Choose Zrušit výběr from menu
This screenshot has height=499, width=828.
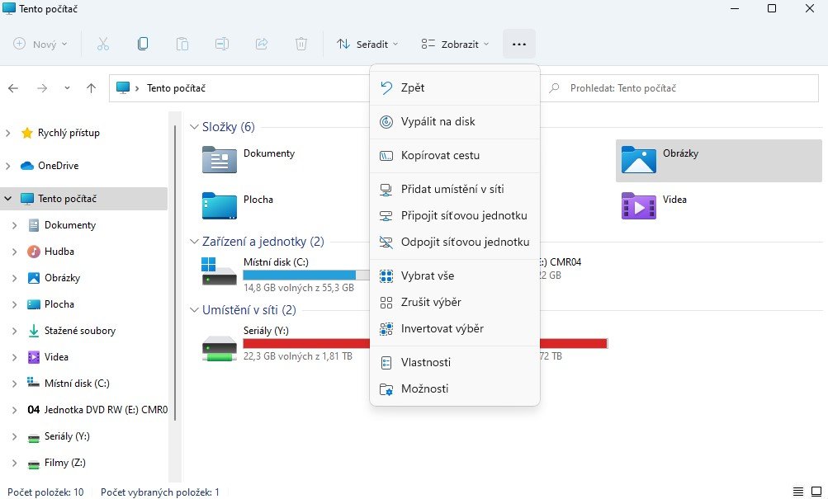455,302
